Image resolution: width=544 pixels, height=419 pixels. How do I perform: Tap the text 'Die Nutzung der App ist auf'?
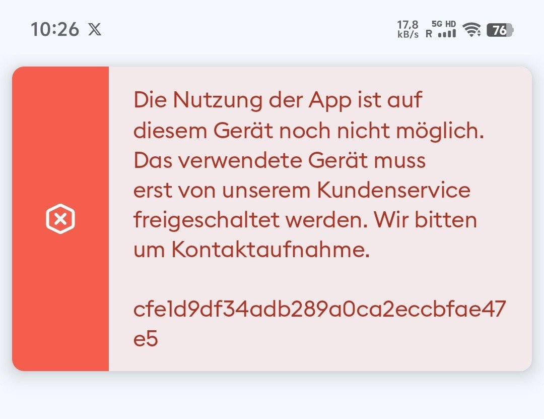pyautogui.click(x=278, y=100)
